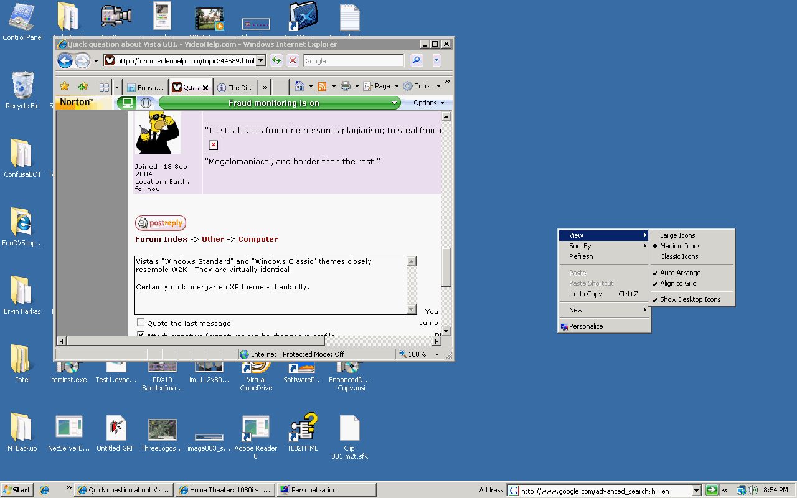Open Quick Tabs grid view
The height and width of the screenshot is (498, 797).
(x=105, y=87)
